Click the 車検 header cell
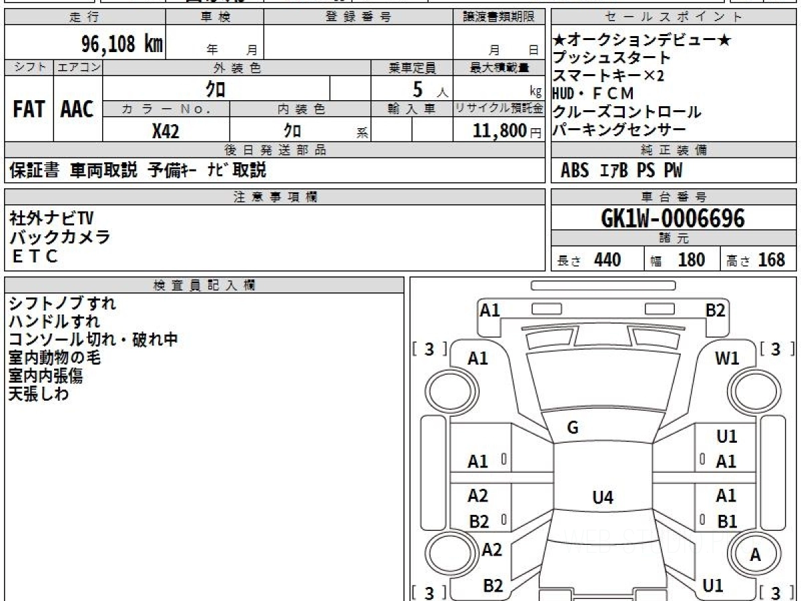 point(215,17)
